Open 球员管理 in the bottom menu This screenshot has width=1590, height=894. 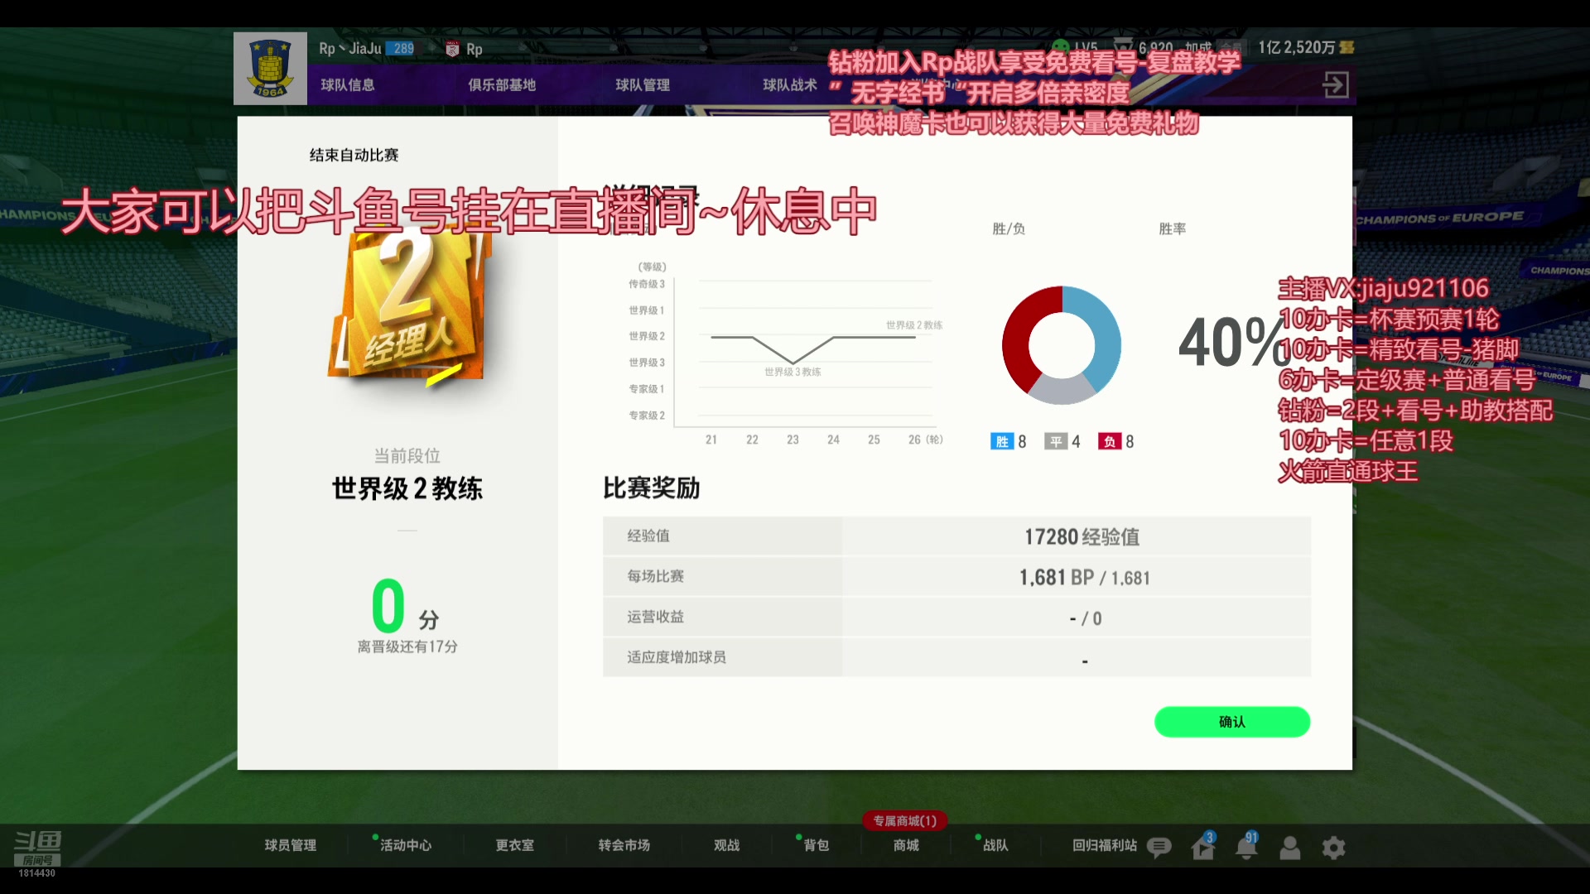coord(291,845)
